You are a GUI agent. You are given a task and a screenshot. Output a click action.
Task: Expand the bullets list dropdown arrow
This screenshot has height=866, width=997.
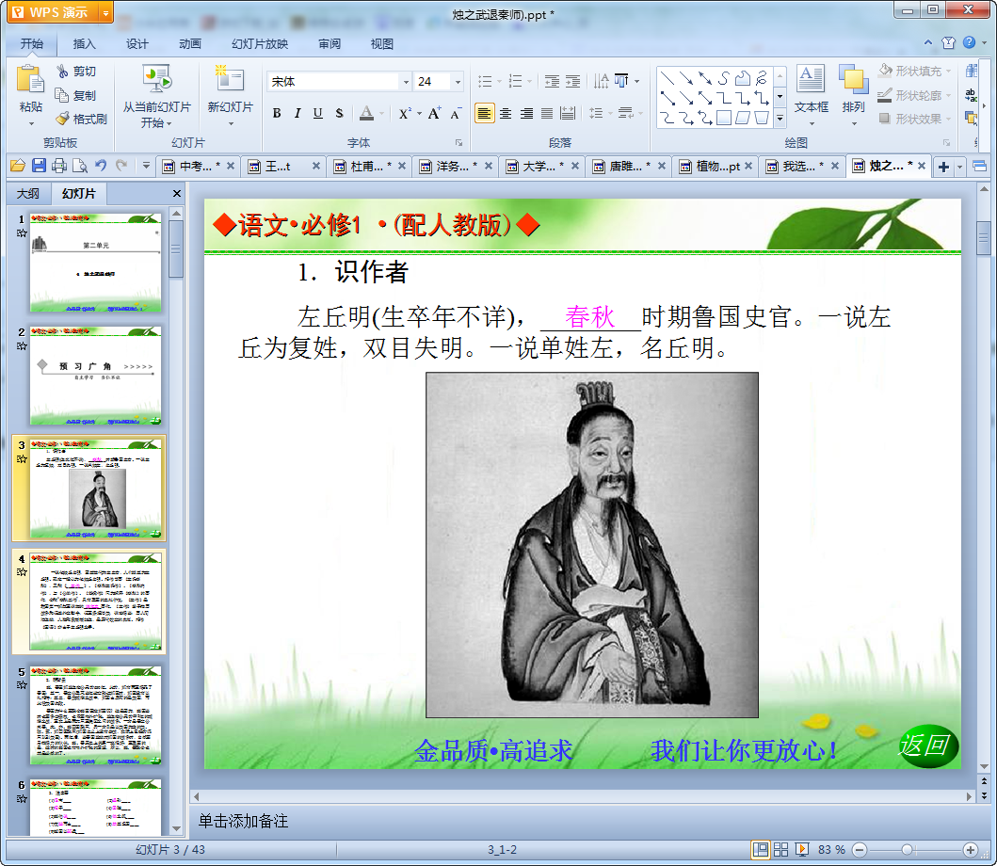point(499,81)
